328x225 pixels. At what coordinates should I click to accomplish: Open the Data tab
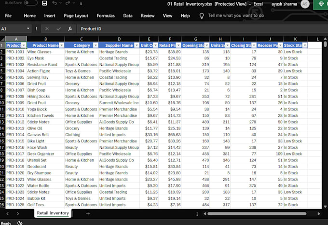[128, 16]
